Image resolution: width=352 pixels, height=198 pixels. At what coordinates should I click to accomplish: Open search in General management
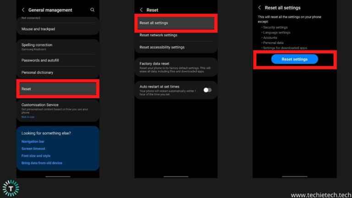[93, 10]
